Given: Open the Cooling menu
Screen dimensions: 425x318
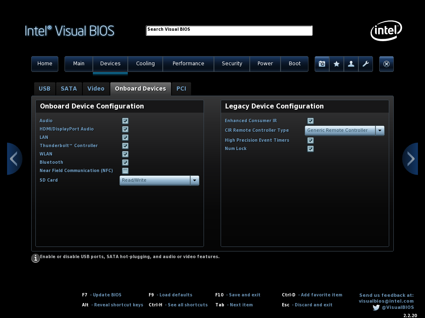Looking at the screenshot, I should click(x=145, y=64).
